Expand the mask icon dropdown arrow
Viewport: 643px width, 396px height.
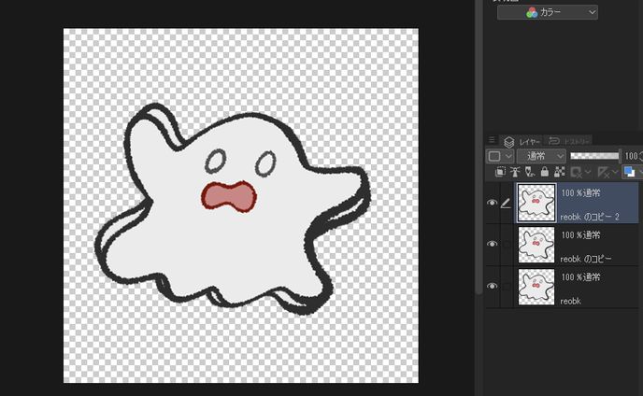point(588,172)
